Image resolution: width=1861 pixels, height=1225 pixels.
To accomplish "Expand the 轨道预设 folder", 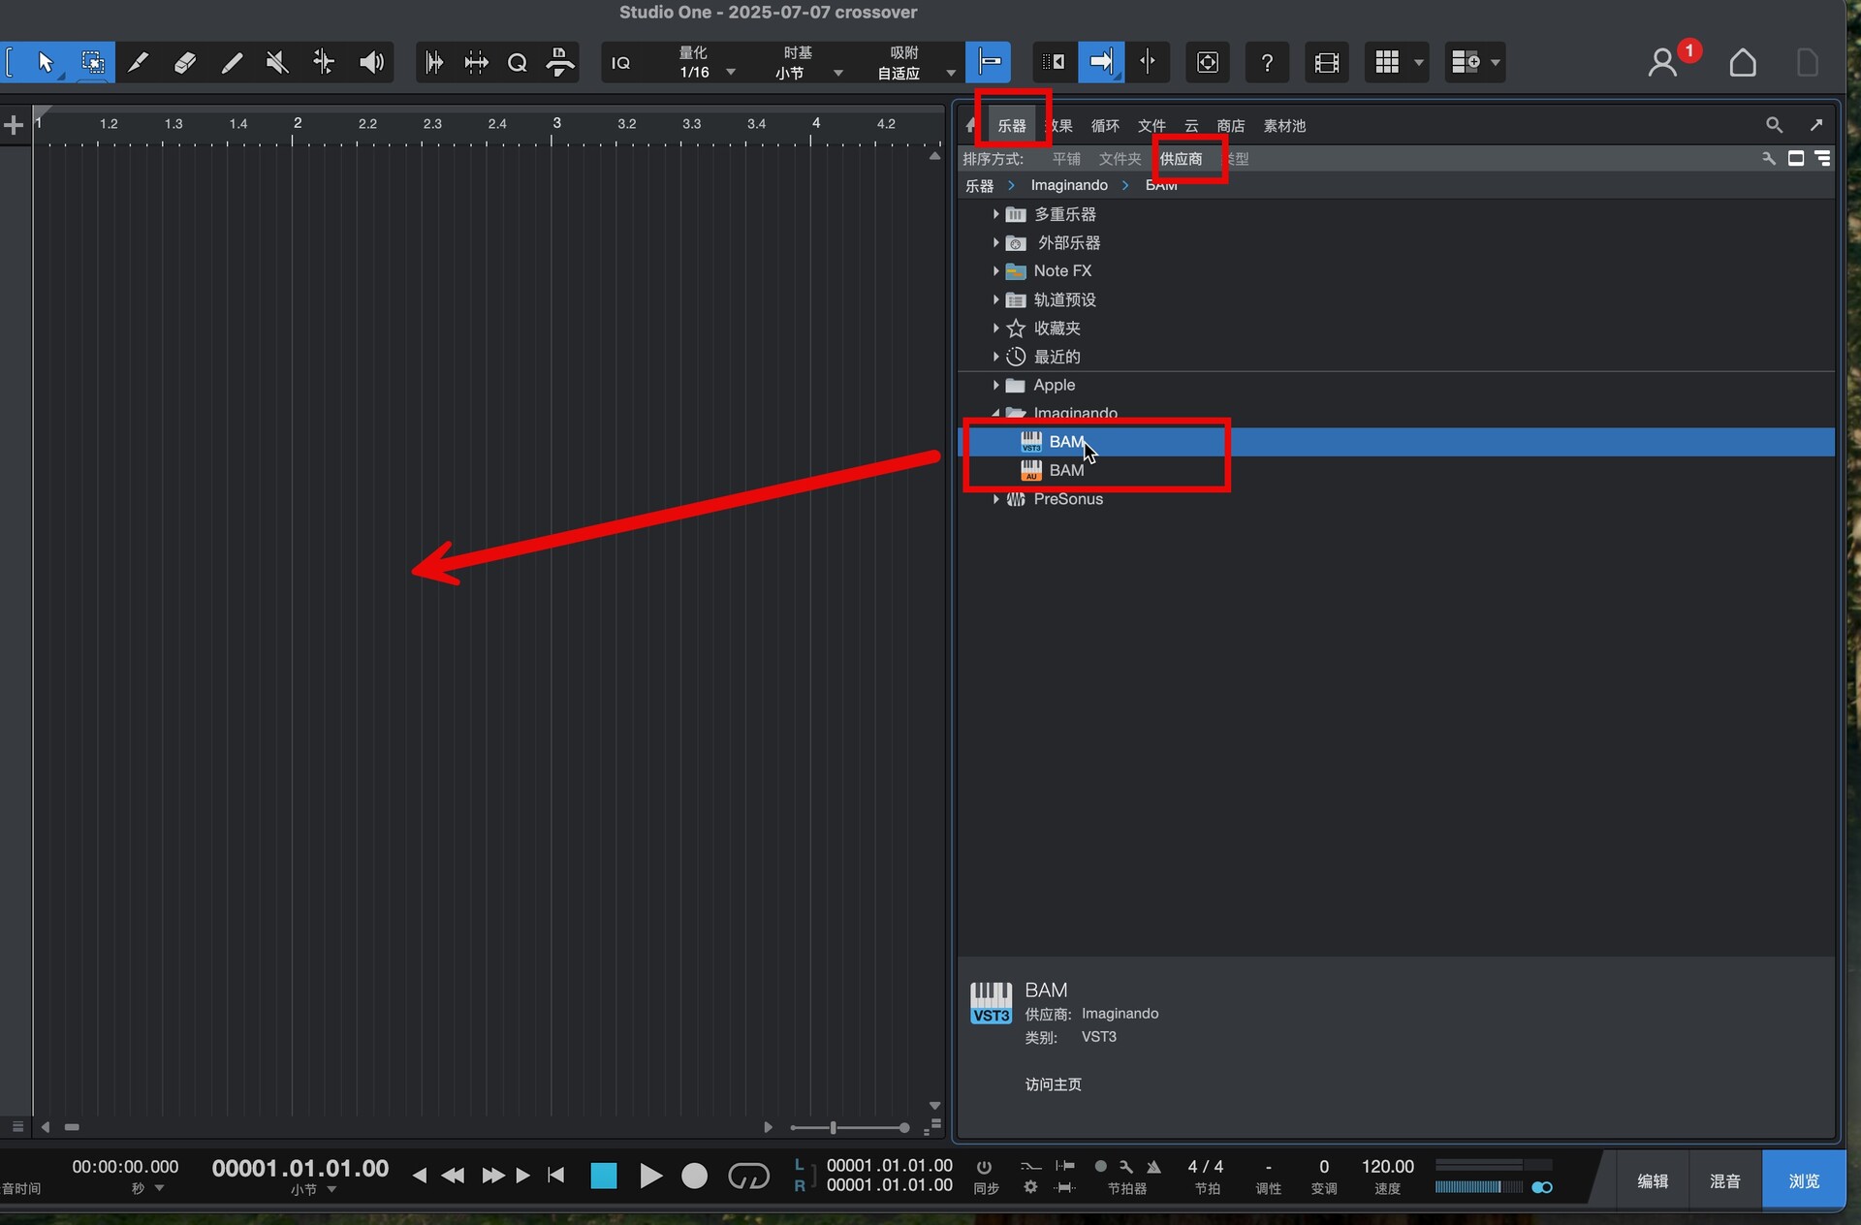I will 995,299.
